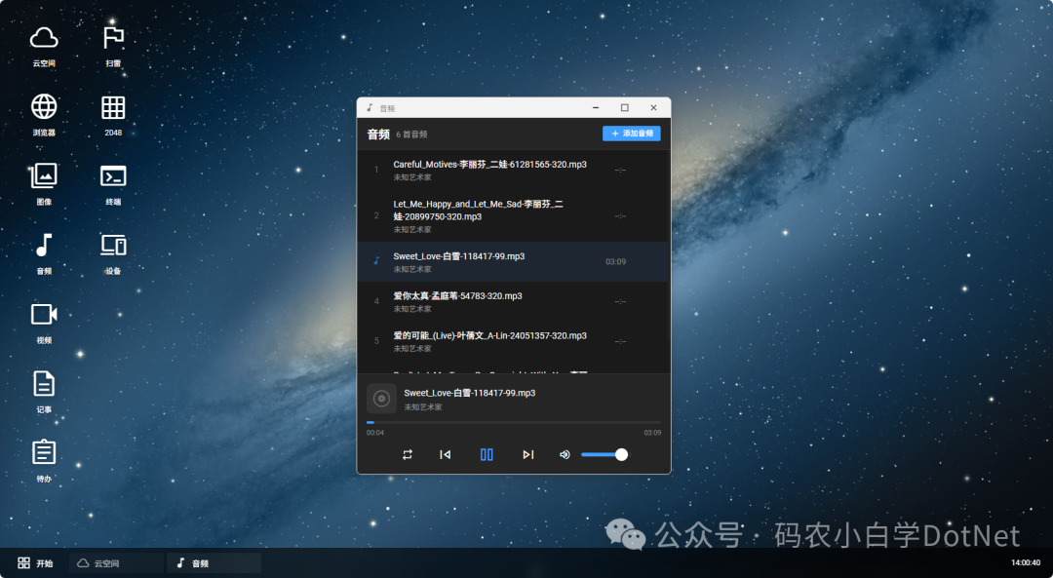This screenshot has width=1053, height=578.
Task: Click the 添加音频 add audio button
Action: pyautogui.click(x=631, y=134)
